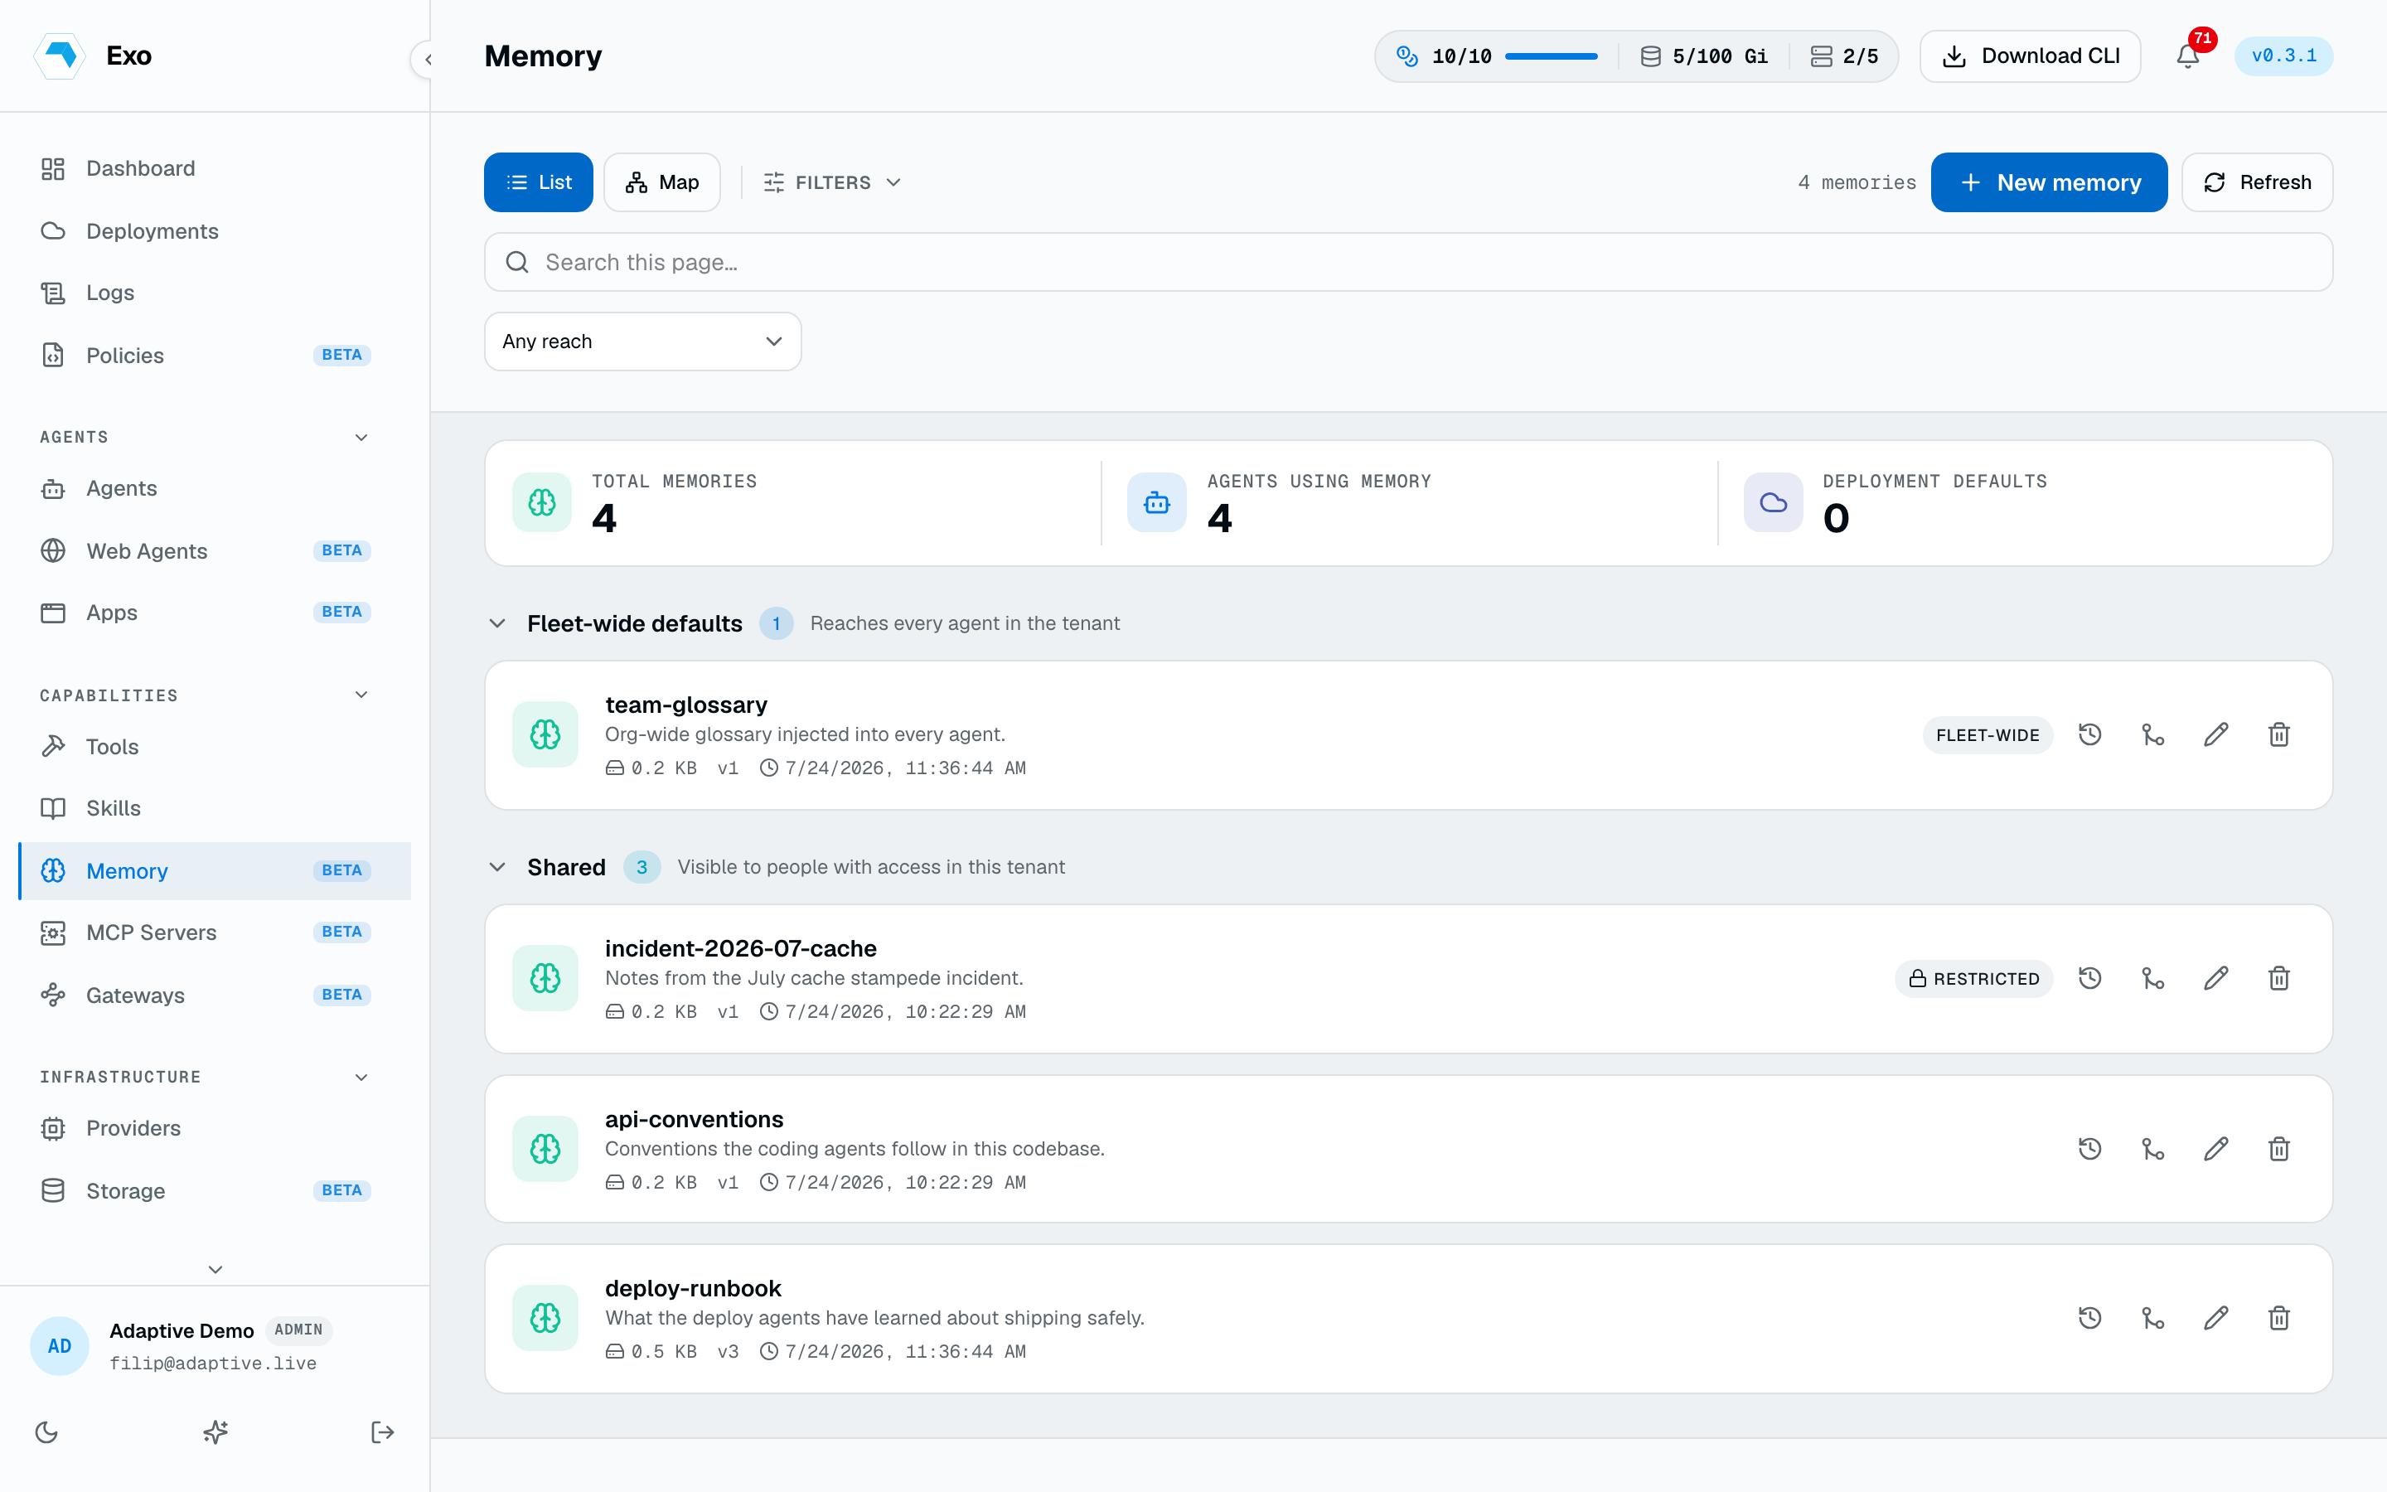Viewport: 2387px width, 1492px height.
Task: Click the Exo logo
Action: (x=59, y=56)
